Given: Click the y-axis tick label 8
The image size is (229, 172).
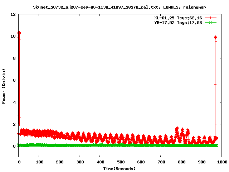Looking at the screenshot, I should click(14, 58).
